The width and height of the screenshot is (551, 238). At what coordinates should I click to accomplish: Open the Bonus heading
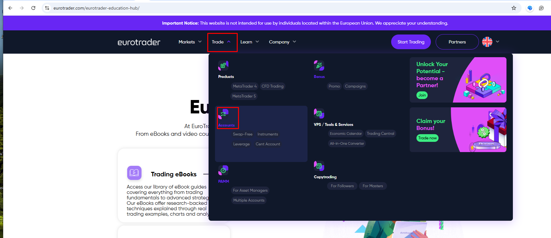(x=319, y=77)
